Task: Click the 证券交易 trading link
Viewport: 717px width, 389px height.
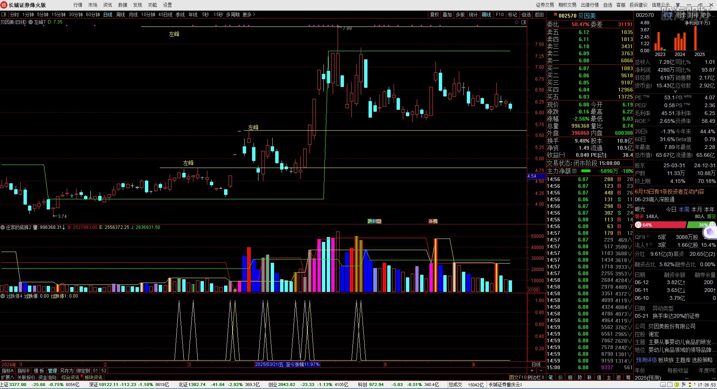Action: [545, 5]
